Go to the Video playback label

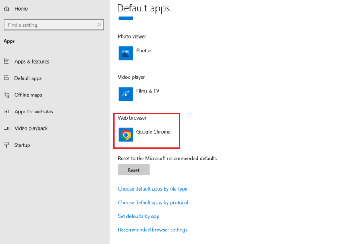coord(31,128)
